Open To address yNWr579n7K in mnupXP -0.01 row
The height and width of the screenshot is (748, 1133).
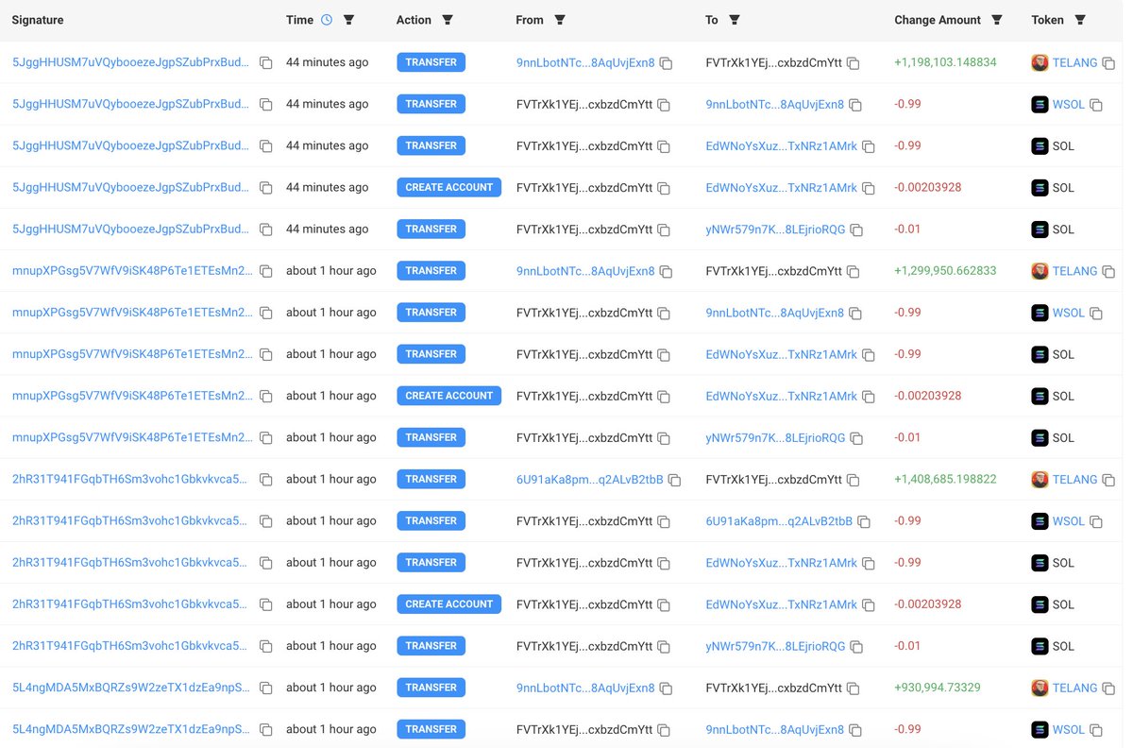pos(775,437)
